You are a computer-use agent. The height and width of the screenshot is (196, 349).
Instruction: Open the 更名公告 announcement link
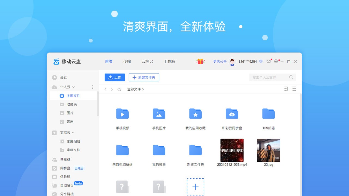coord(220,62)
